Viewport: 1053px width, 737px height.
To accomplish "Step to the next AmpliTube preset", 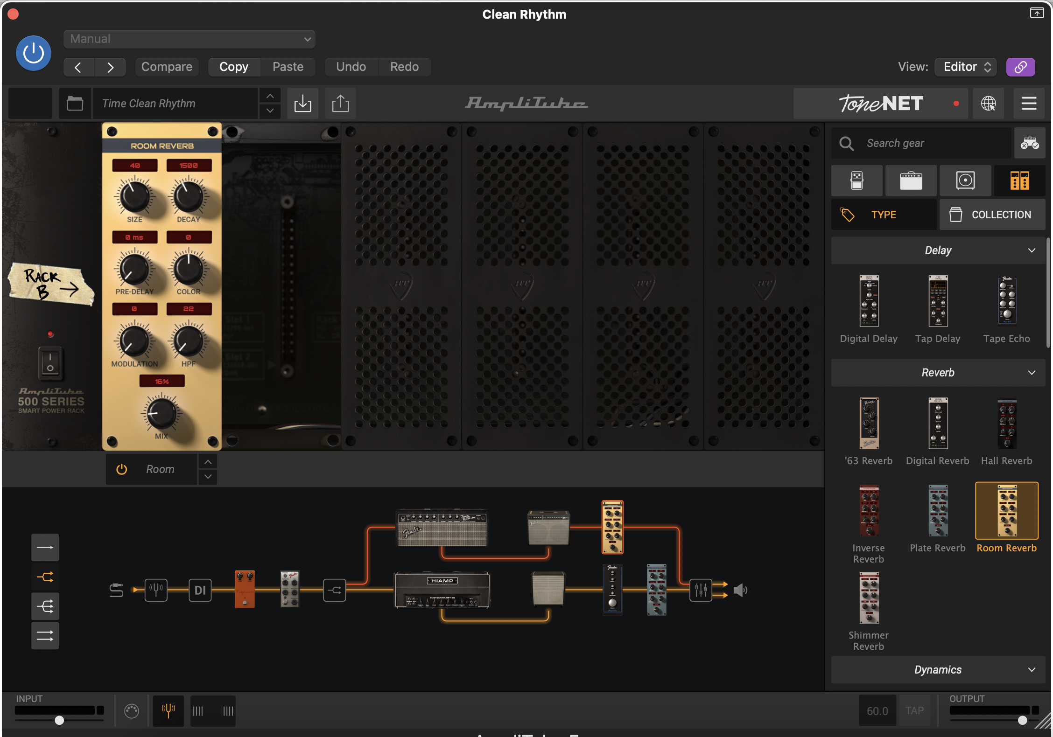I will [270, 111].
